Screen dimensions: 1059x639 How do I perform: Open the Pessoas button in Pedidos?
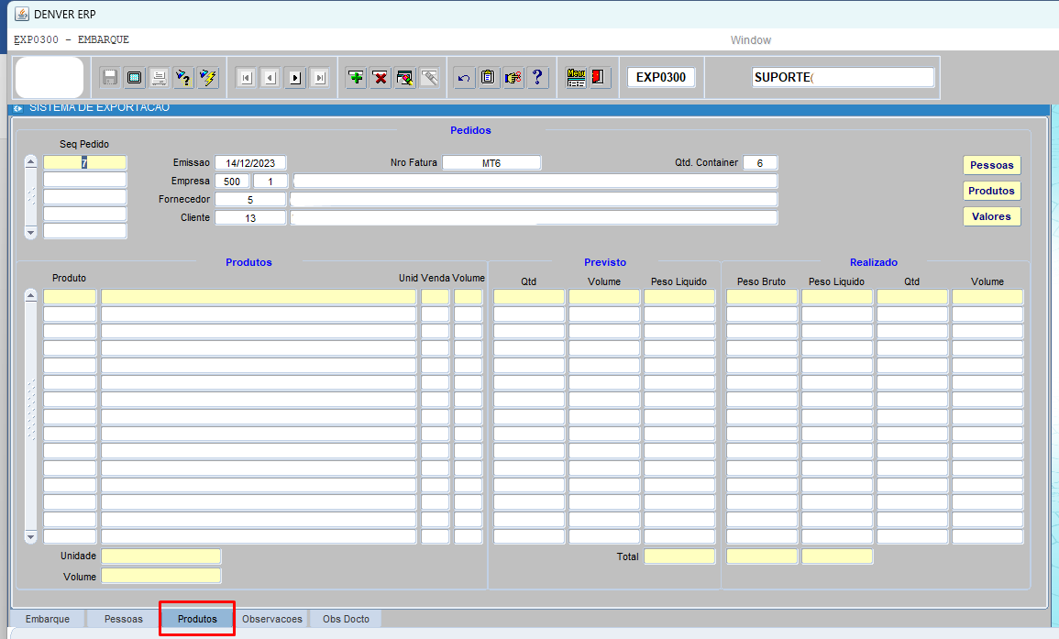pos(991,165)
